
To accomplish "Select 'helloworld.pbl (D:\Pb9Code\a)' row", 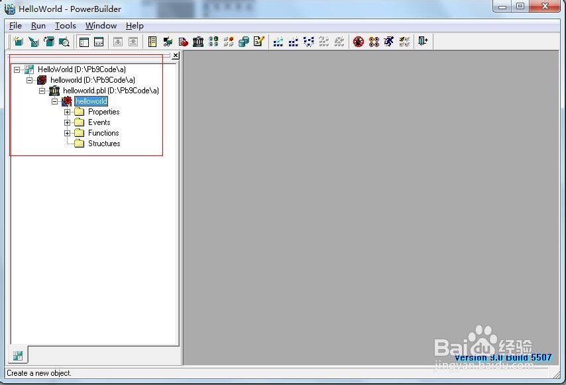I will 111,91.
